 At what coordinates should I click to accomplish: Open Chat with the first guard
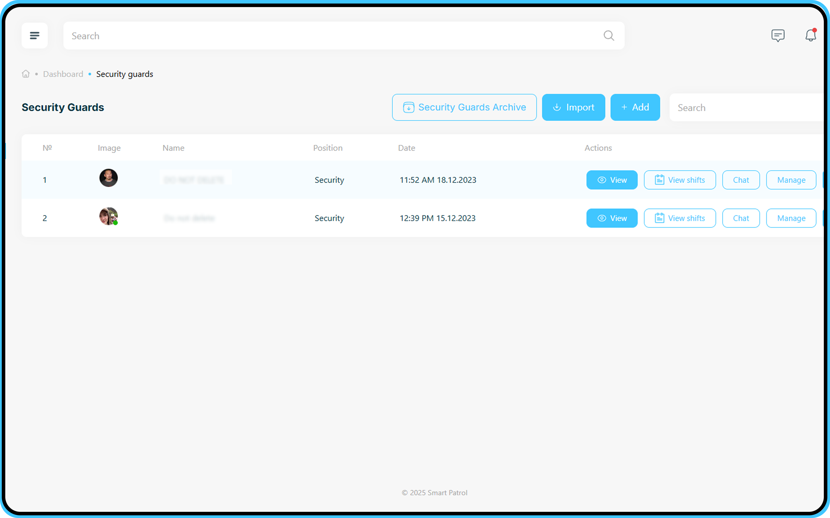pos(741,180)
